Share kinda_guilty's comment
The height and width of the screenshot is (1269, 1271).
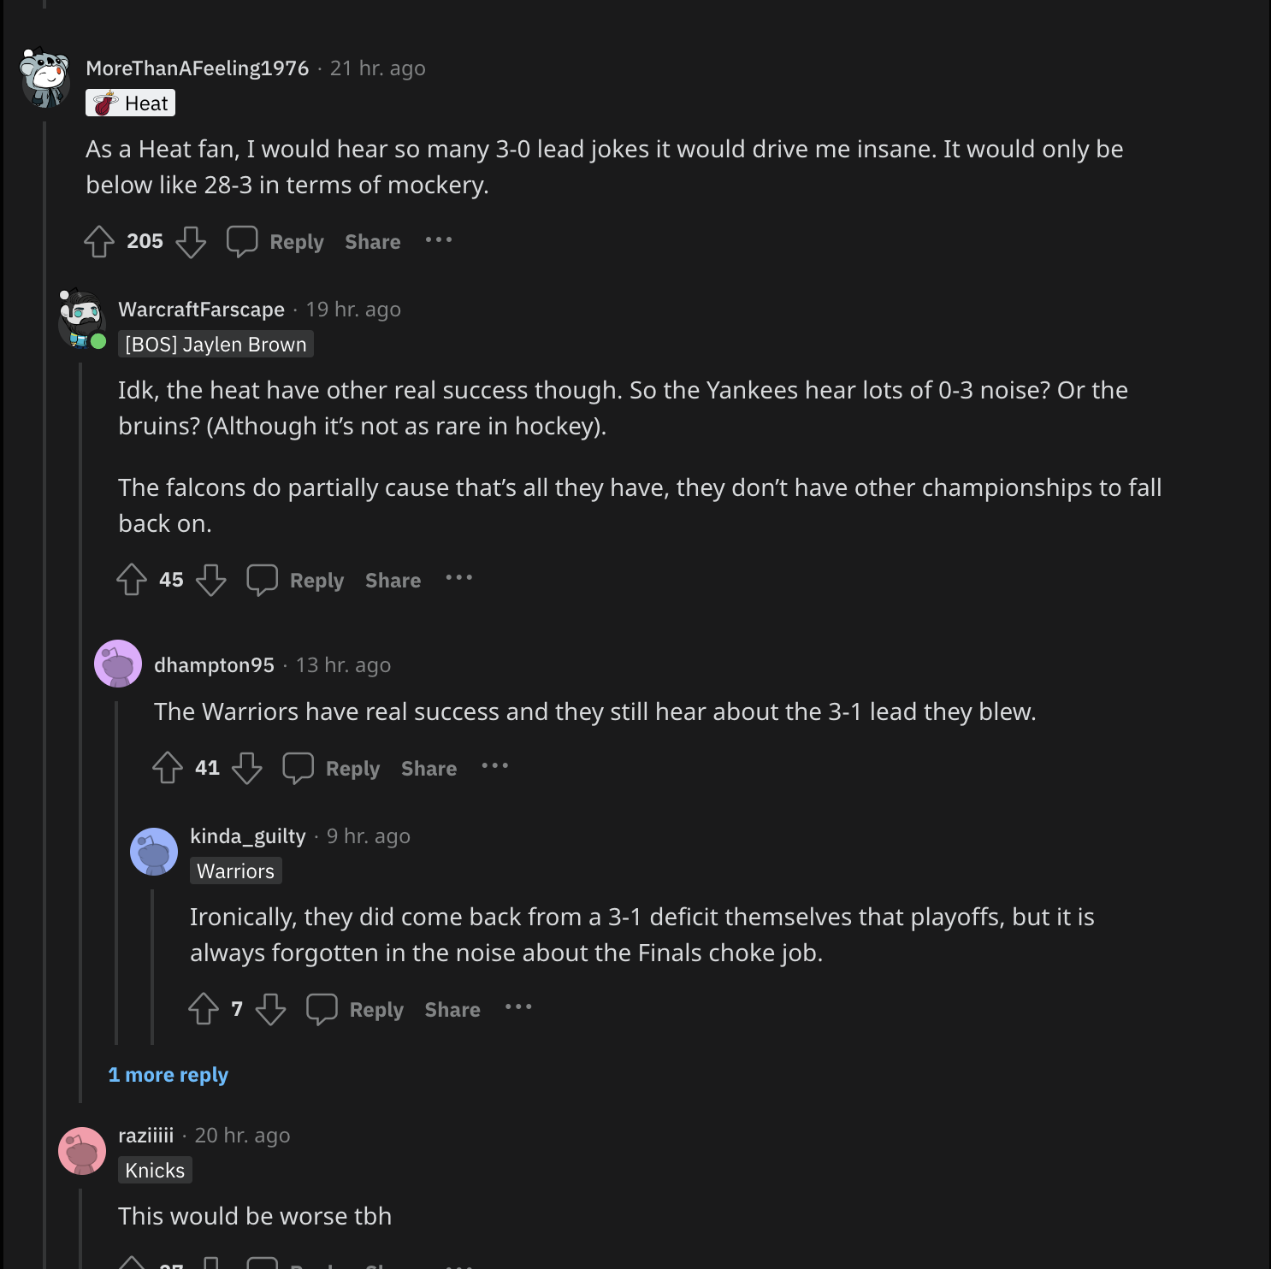coord(452,1010)
